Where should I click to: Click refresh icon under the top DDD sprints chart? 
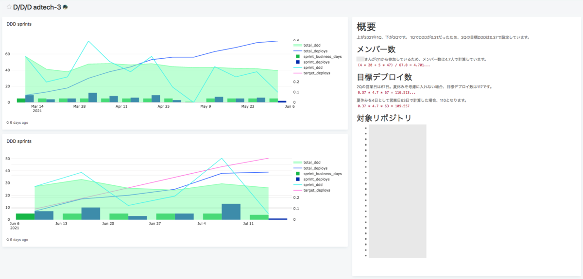8,123
